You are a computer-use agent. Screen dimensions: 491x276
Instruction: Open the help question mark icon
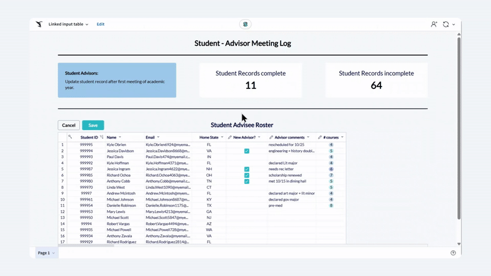[453, 253]
